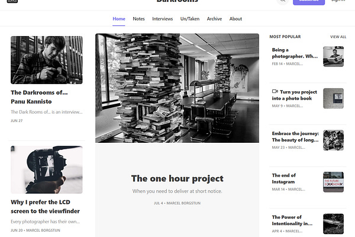Click 'When you need to deliver at short notice.'
This screenshot has width=355, height=237.
pyautogui.click(x=177, y=191)
